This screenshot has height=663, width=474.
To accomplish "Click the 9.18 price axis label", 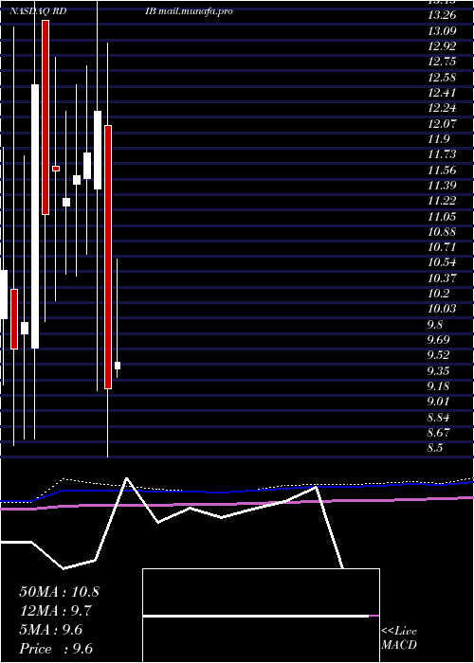I will click(x=438, y=386).
